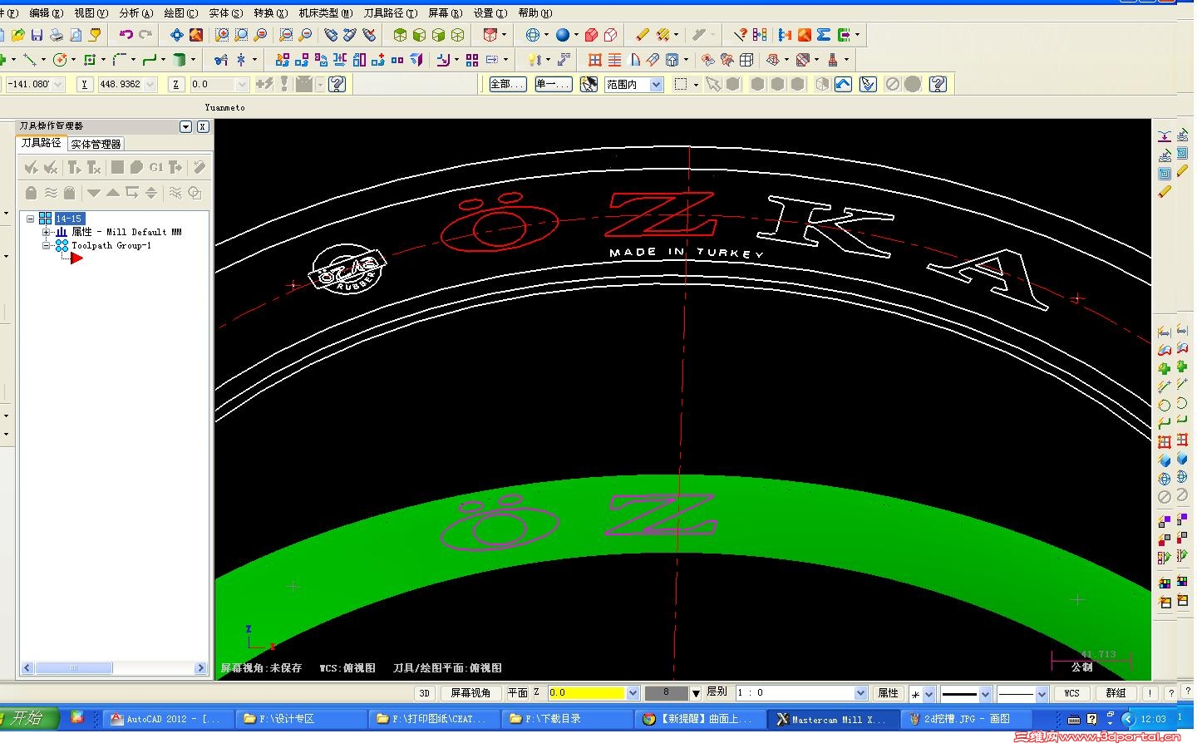1197x748 pixels.
Task: Click the 单一... (Single) selection button
Action: [553, 84]
